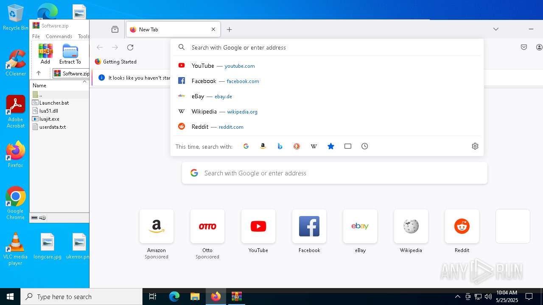Select the parent folder '..' row
This screenshot has height=305, width=543.
click(x=59, y=94)
